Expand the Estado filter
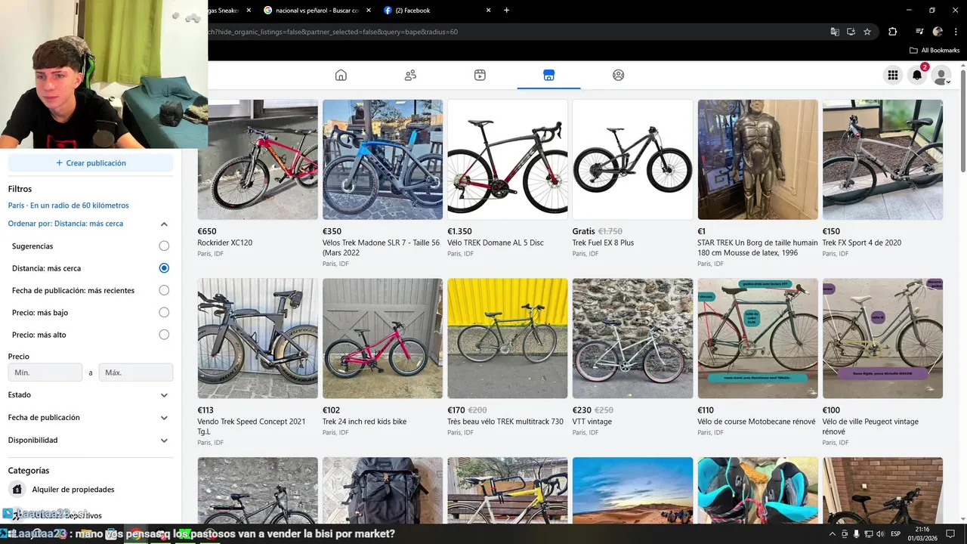This screenshot has height=544, width=967. [164, 395]
